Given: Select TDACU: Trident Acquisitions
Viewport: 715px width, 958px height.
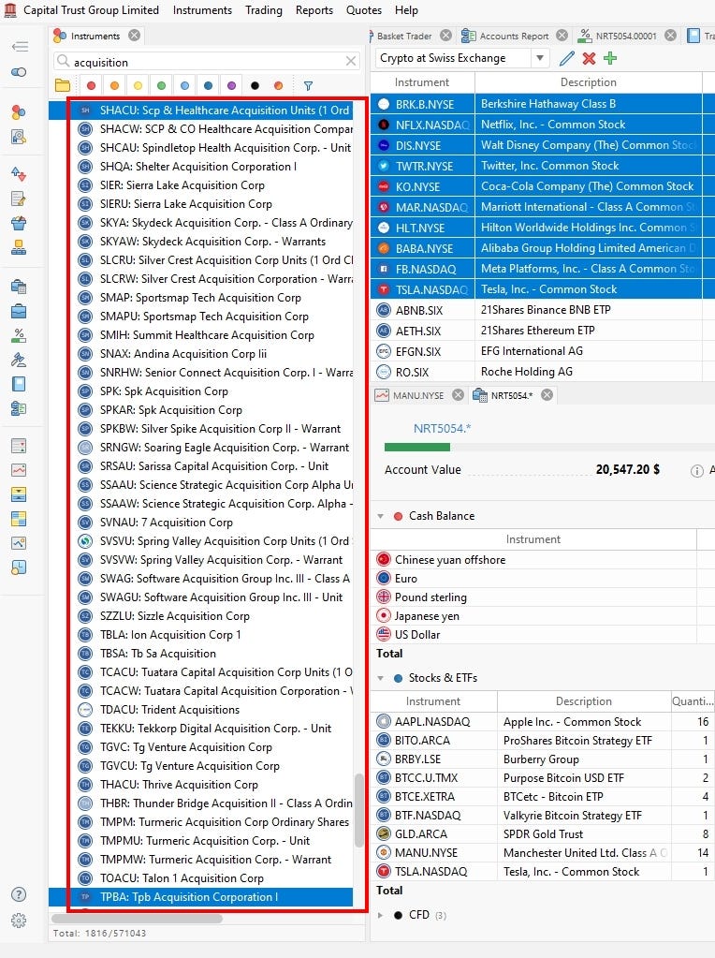Looking at the screenshot, I should coord(201,710).
